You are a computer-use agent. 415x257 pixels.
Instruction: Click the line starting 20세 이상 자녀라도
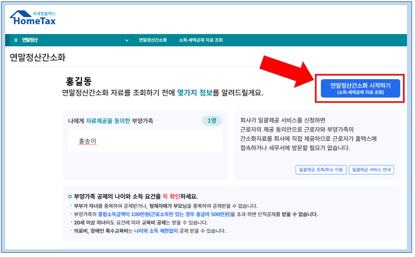141,222
